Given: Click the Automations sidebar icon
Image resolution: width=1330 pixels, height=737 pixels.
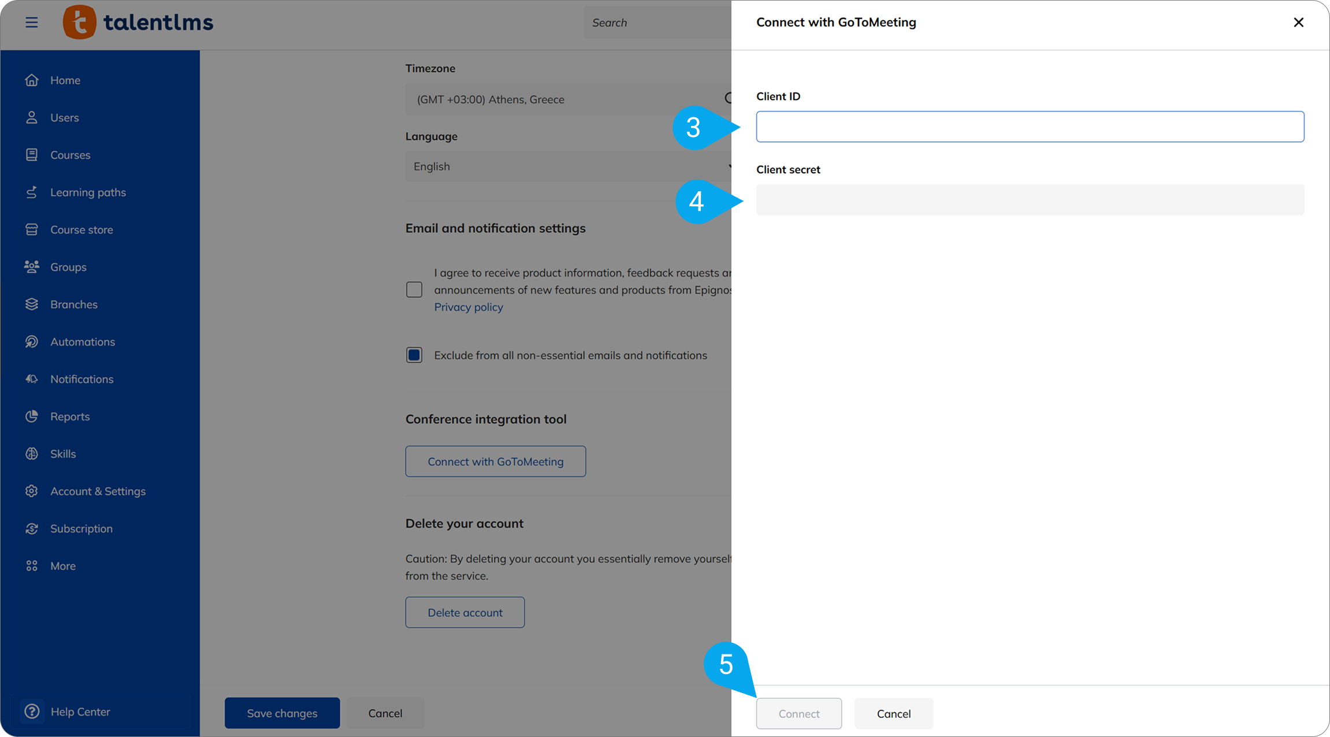Looking at the screenshot, I should 32,342.
